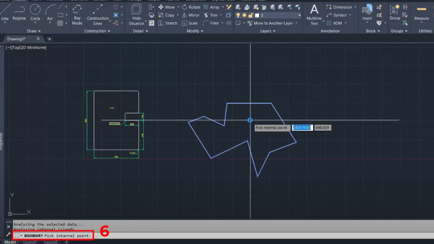Click the Hide Situation tool
Viewport: 434px width, 244px height.
(x=137, y=14)
